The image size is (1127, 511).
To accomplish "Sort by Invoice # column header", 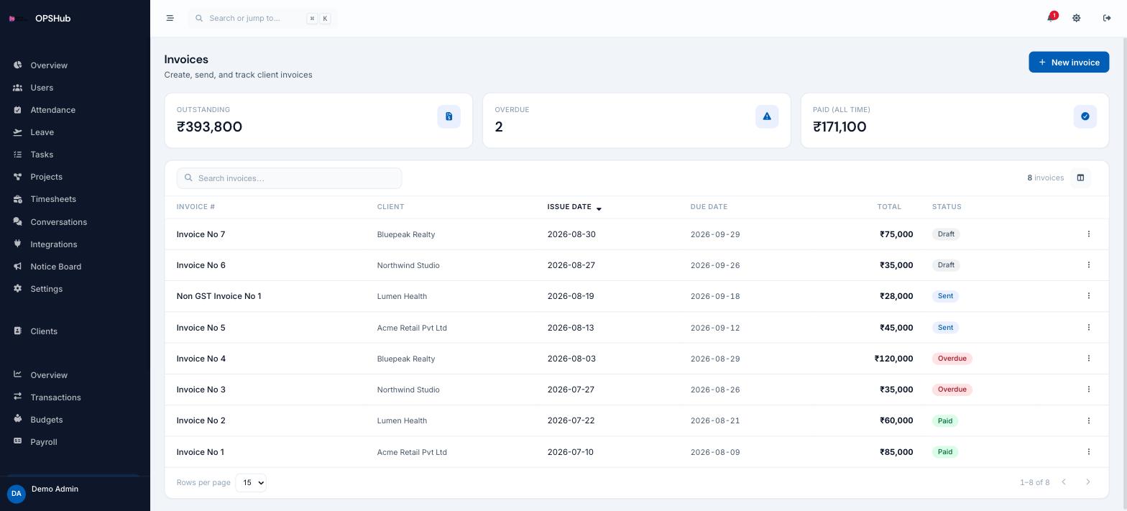I will tap(195, 207).
